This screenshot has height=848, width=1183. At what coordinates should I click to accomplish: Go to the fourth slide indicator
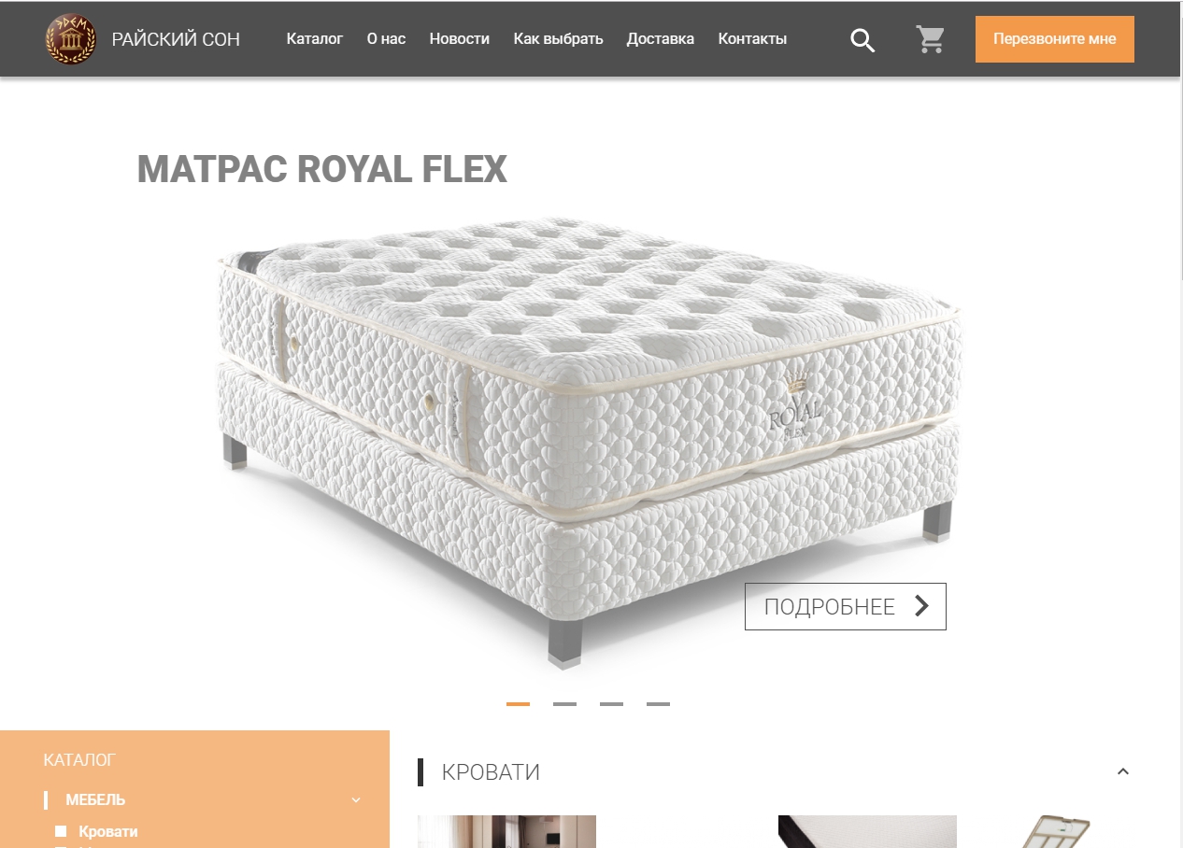[x=658, y=704]
